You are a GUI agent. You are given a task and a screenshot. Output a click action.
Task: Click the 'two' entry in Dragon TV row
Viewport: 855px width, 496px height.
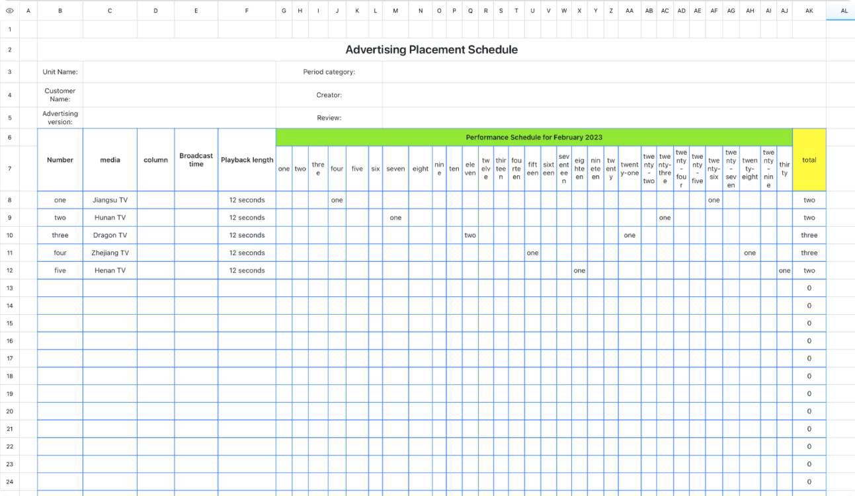pos(470,235)
